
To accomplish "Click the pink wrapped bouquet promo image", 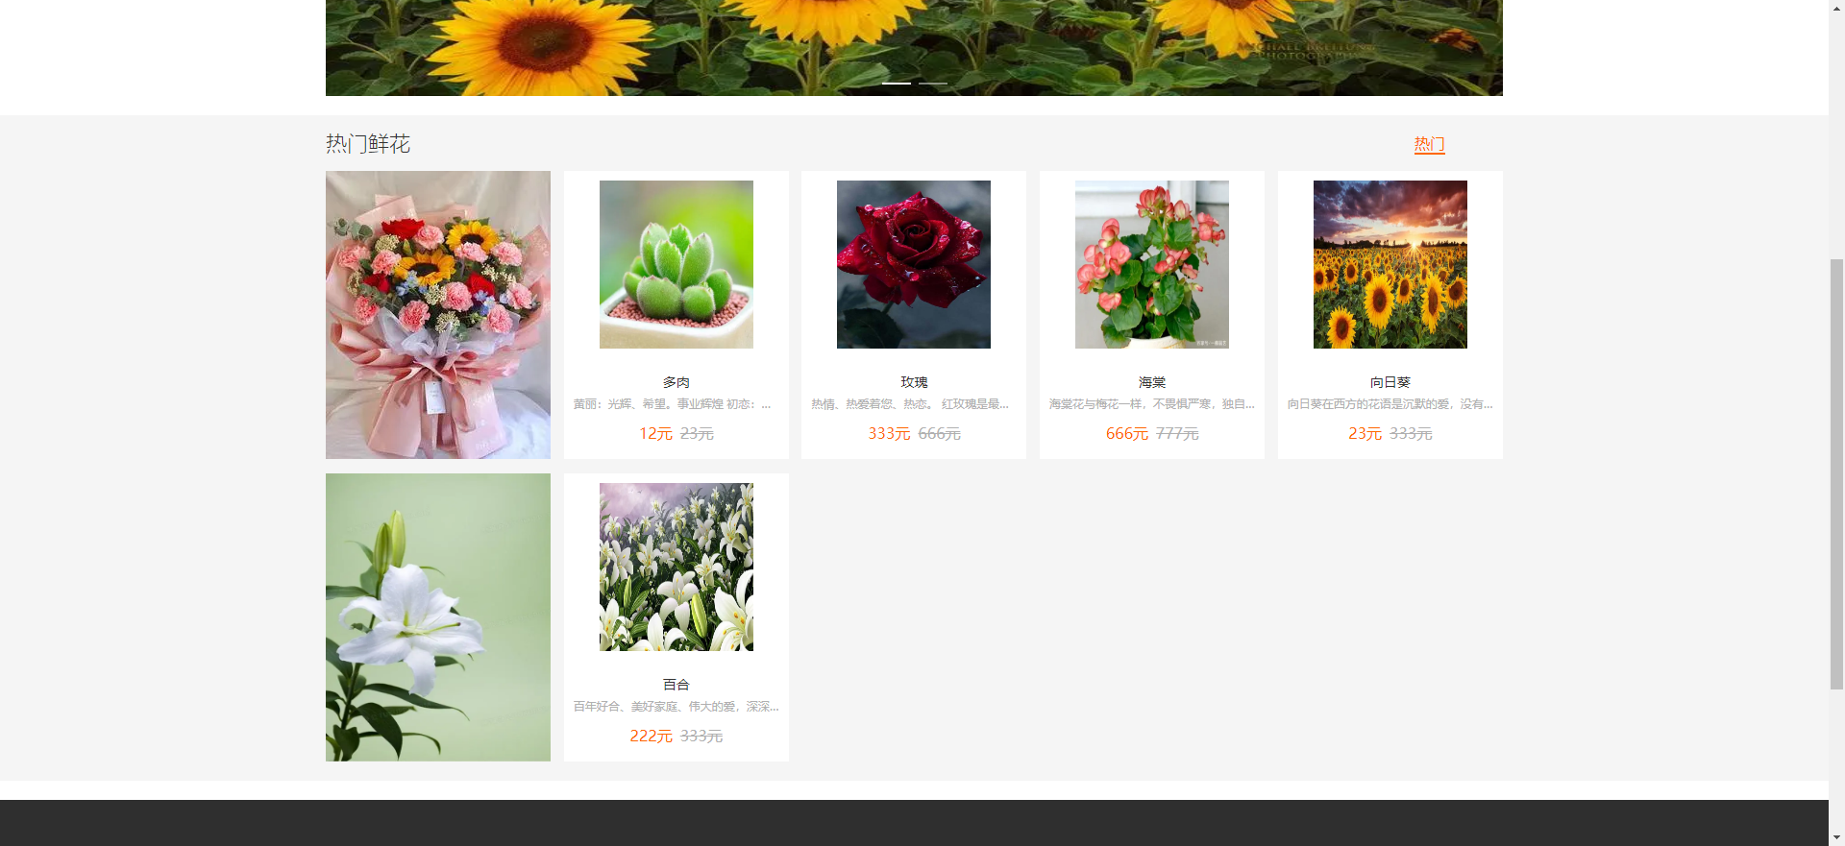I will (438, 315).
